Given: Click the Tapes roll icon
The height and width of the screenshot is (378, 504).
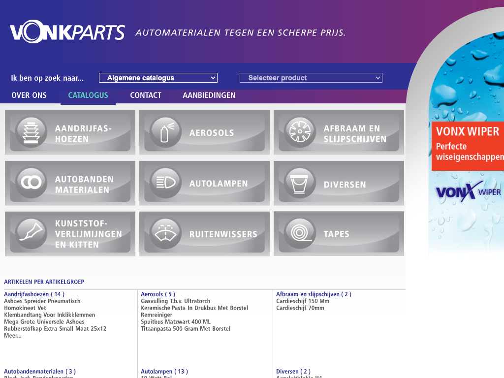Looking at the screenshot, I should pos(300,233).
